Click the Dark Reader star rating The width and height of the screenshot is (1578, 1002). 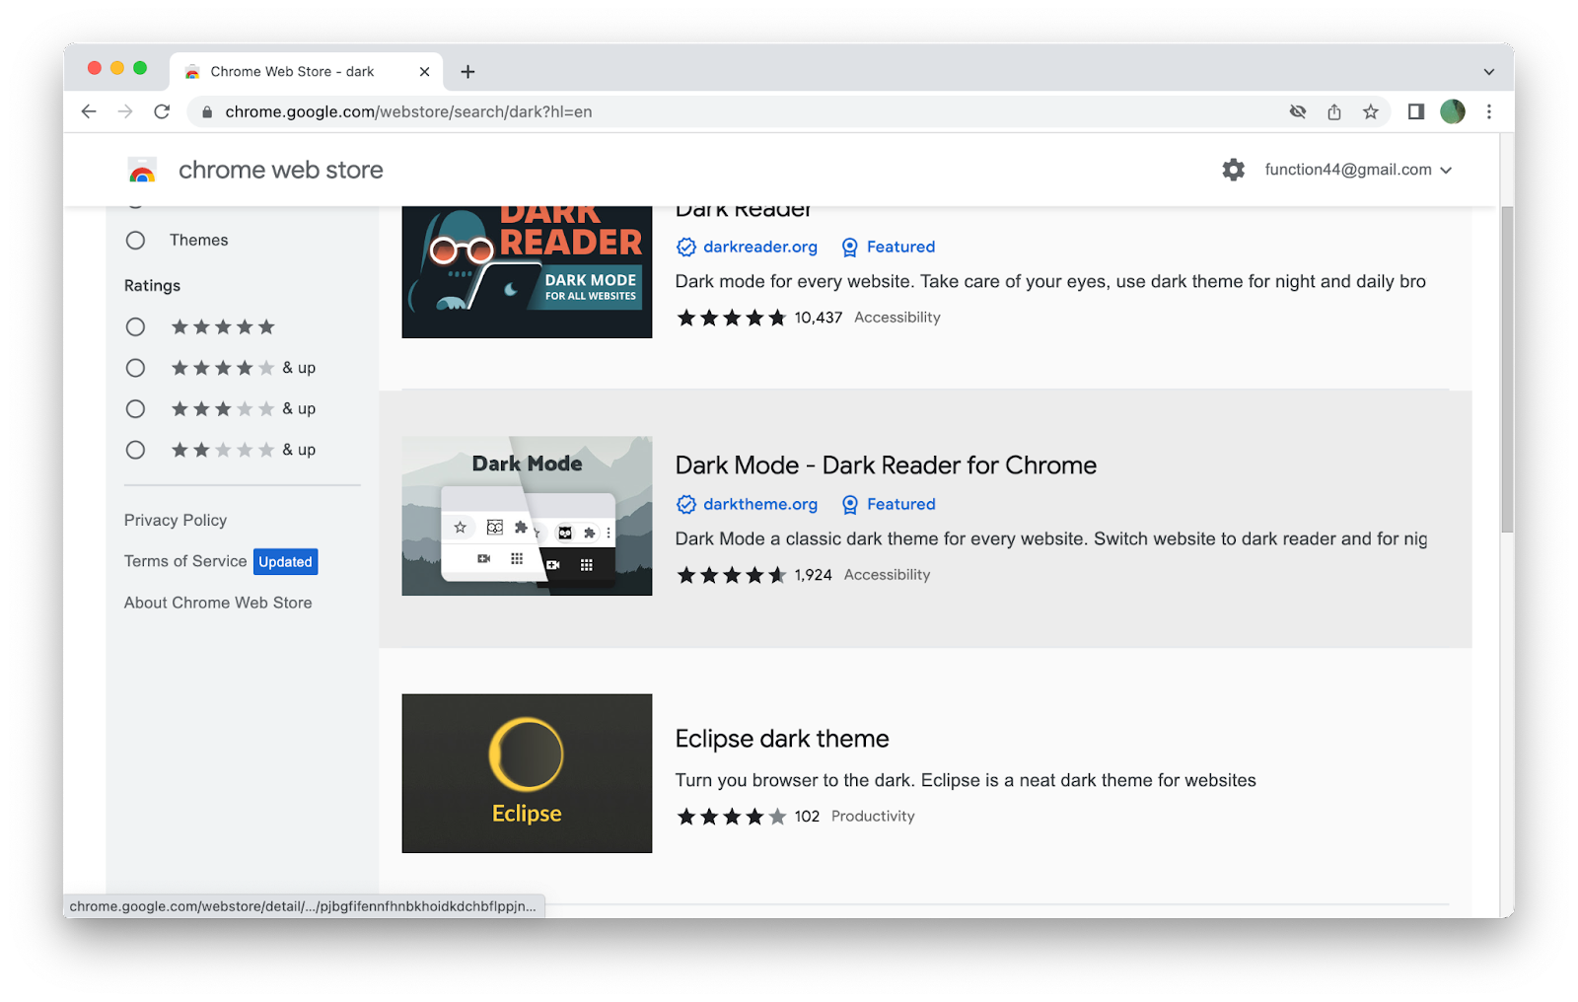tap(731, 318)
